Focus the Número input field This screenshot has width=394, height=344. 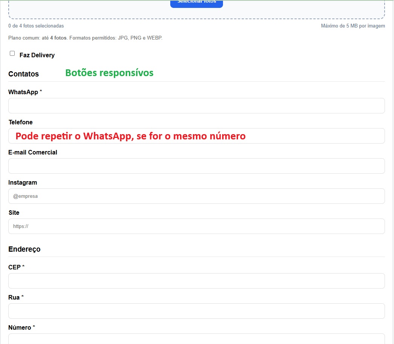pos(197,339)
